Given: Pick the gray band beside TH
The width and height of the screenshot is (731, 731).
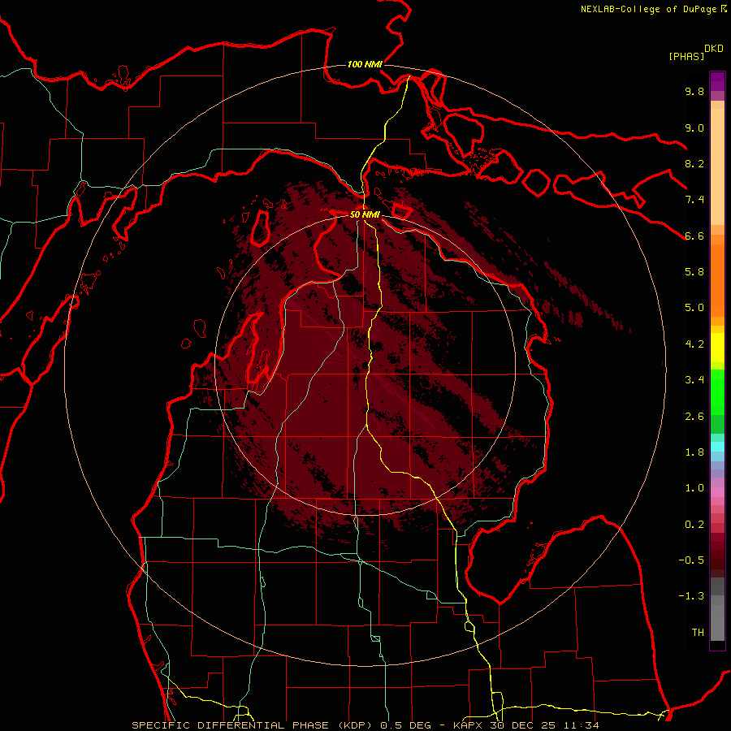Looking at the screenshot, I should click(x=717, y=622).
